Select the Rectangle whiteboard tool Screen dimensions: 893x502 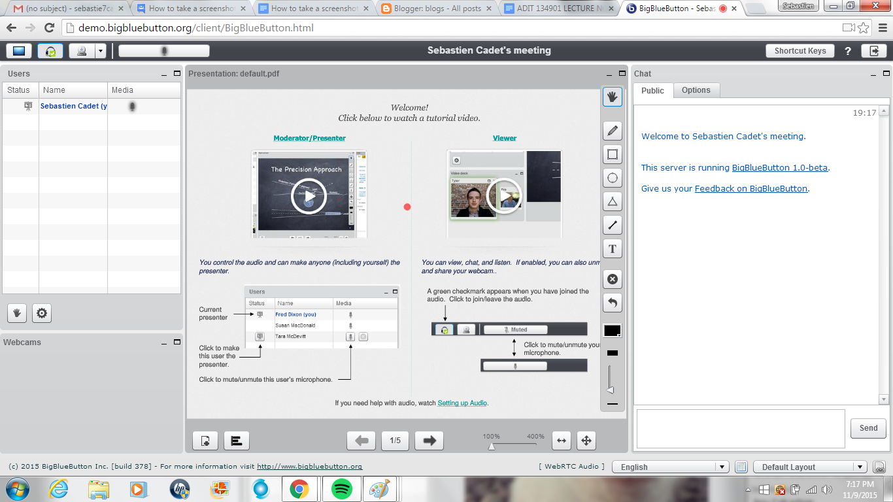pyautogui.click(x=612, y=154)
